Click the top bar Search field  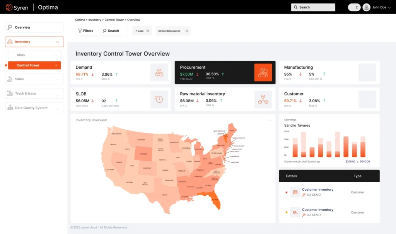pos(313,7)
